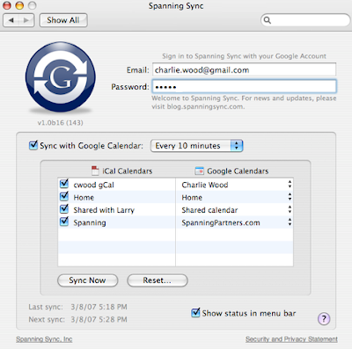
Task: Open the Security and Privacy Statement link
Action: point(291,339)
